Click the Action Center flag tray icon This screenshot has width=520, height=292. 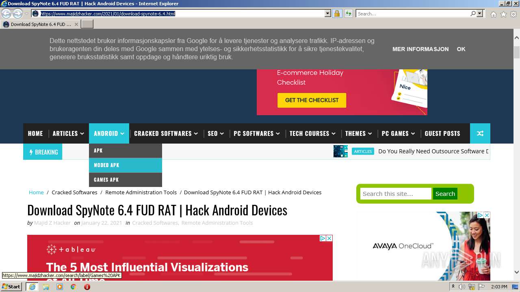481,287
